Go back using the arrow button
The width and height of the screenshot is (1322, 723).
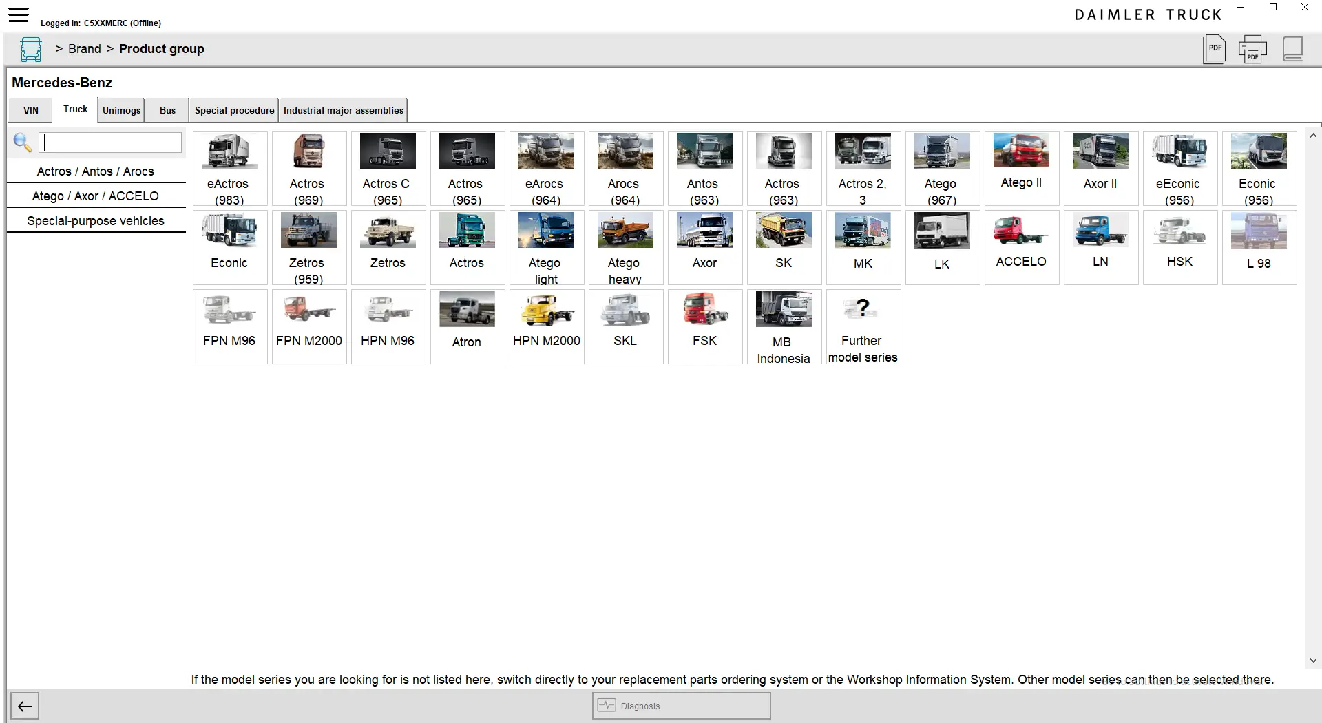(25, 706)
